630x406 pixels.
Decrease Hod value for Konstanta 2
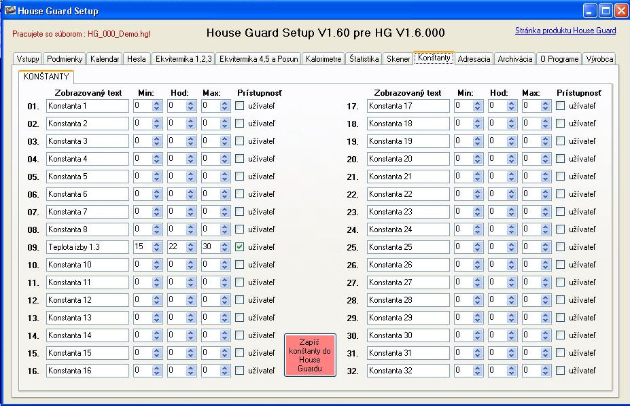(191, 126)
